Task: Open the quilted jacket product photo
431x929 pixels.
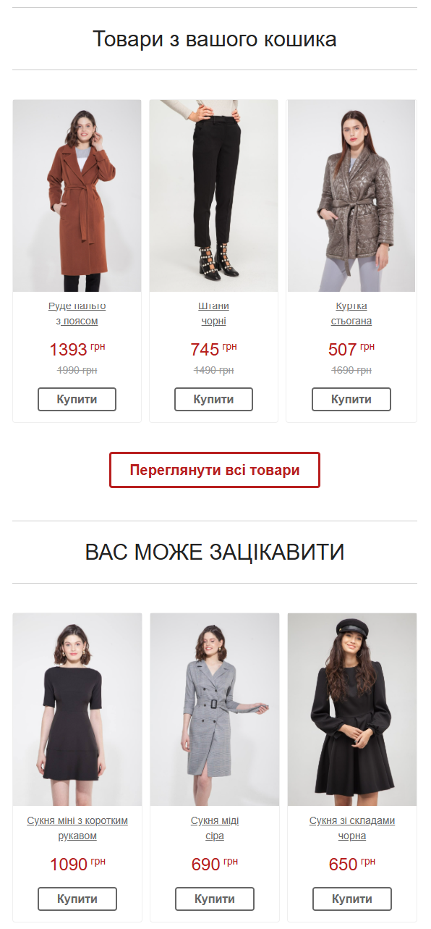Action: click(351, 196)
